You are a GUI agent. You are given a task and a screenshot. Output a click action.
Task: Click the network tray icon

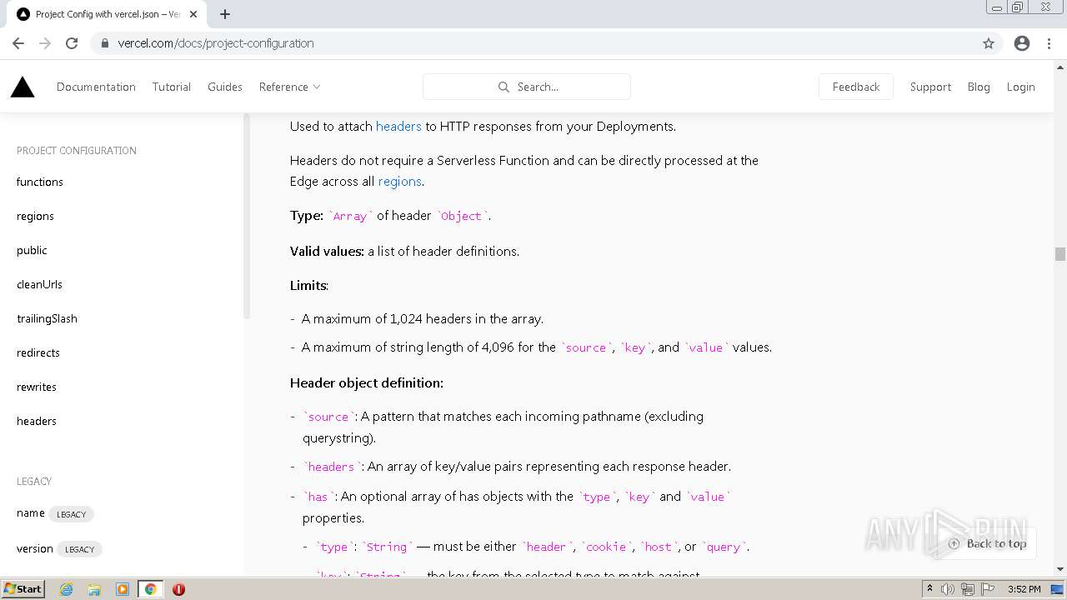[968, 589]
